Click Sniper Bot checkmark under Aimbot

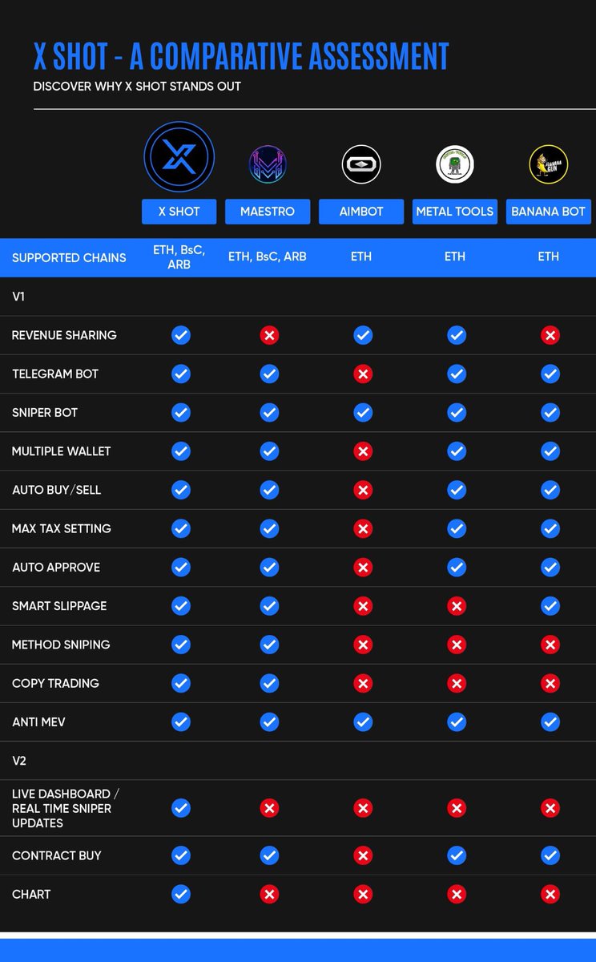[363, 412]
